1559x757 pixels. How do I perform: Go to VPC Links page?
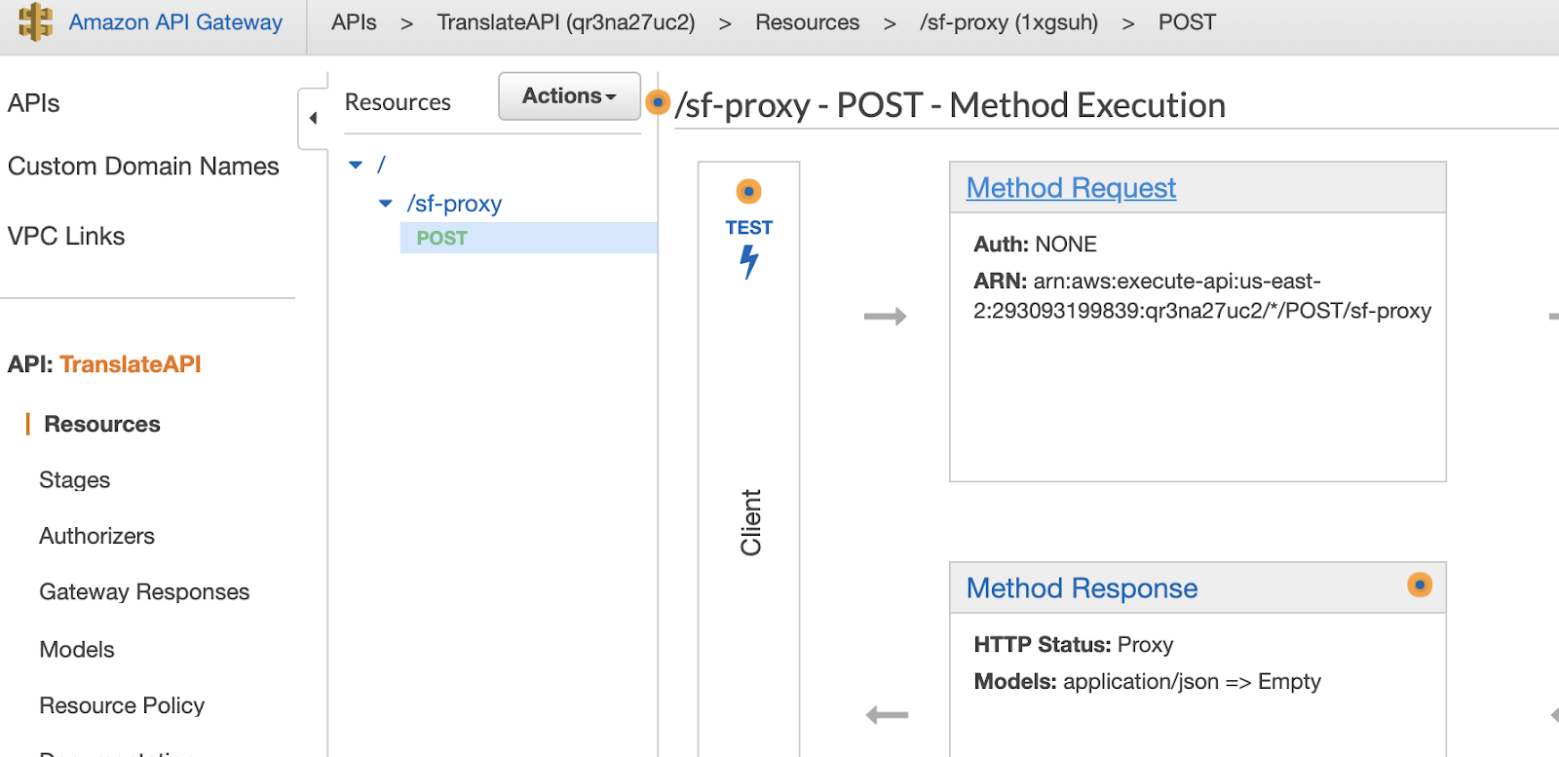[x=66, y=237]
